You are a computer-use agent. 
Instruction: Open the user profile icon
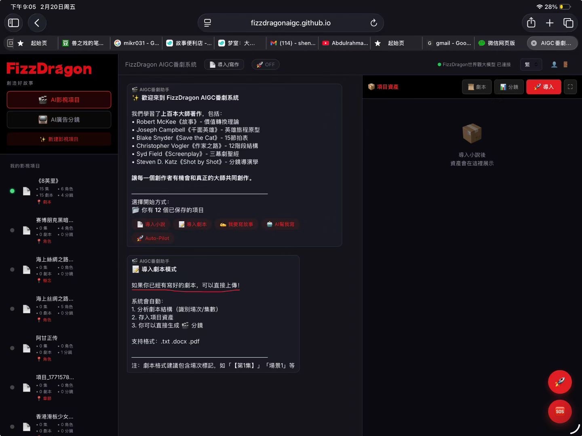[554, 65]
